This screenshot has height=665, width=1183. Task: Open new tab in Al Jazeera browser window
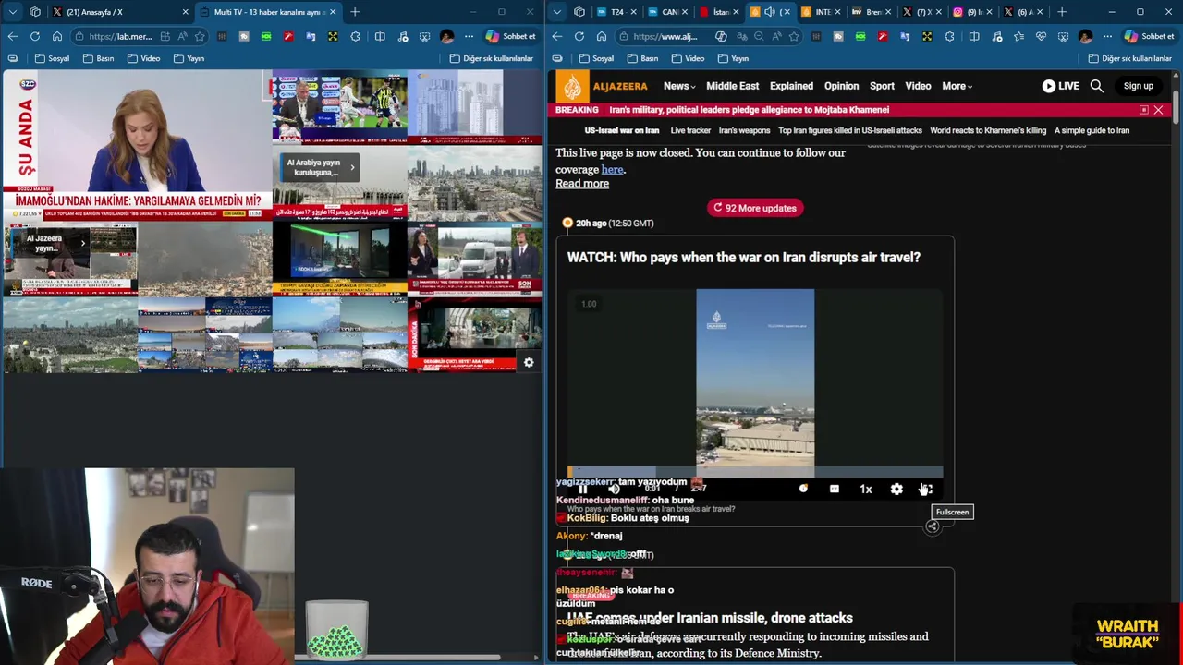point(1061,12)
